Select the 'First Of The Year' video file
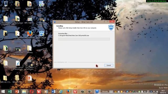This screenshot has height=94, width=168. (x=18, y=51)
